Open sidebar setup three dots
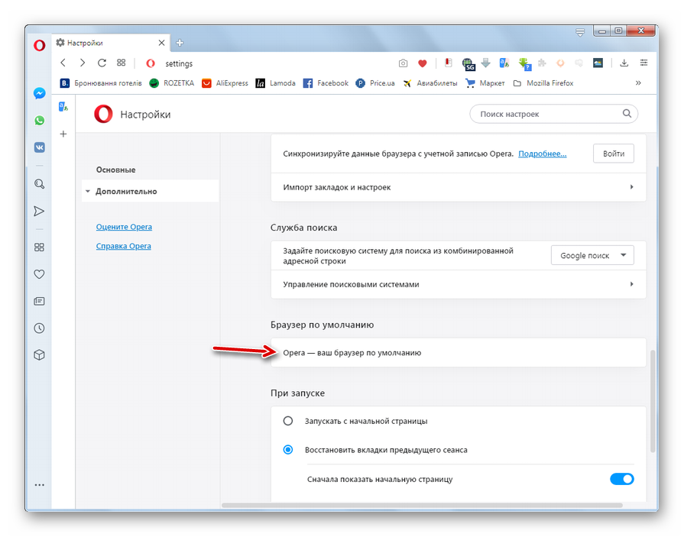 [39, 485]
